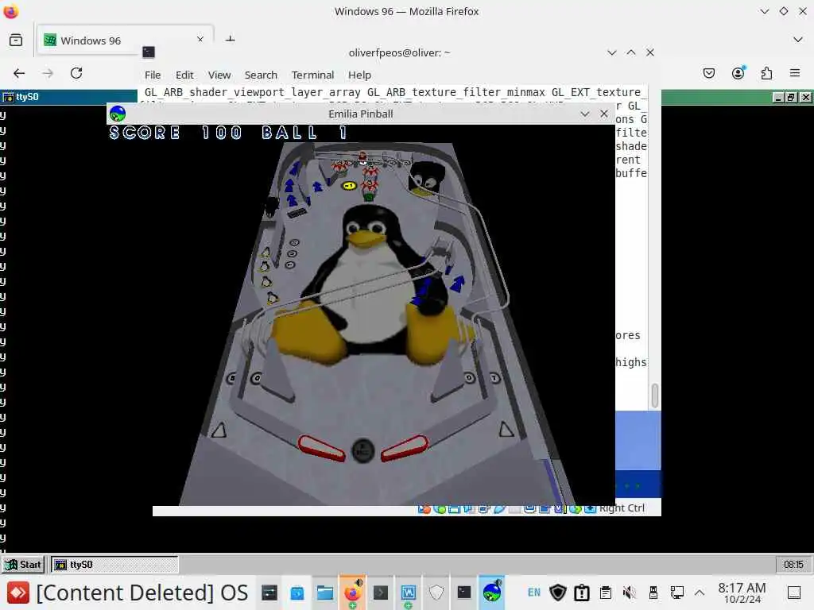Save page to Pocket
Screen dimensions: 814x610
pyautogui.click(x=708, y=74)
